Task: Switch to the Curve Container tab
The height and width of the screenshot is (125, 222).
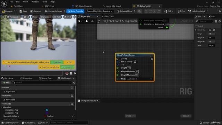Action: (46, 78)
